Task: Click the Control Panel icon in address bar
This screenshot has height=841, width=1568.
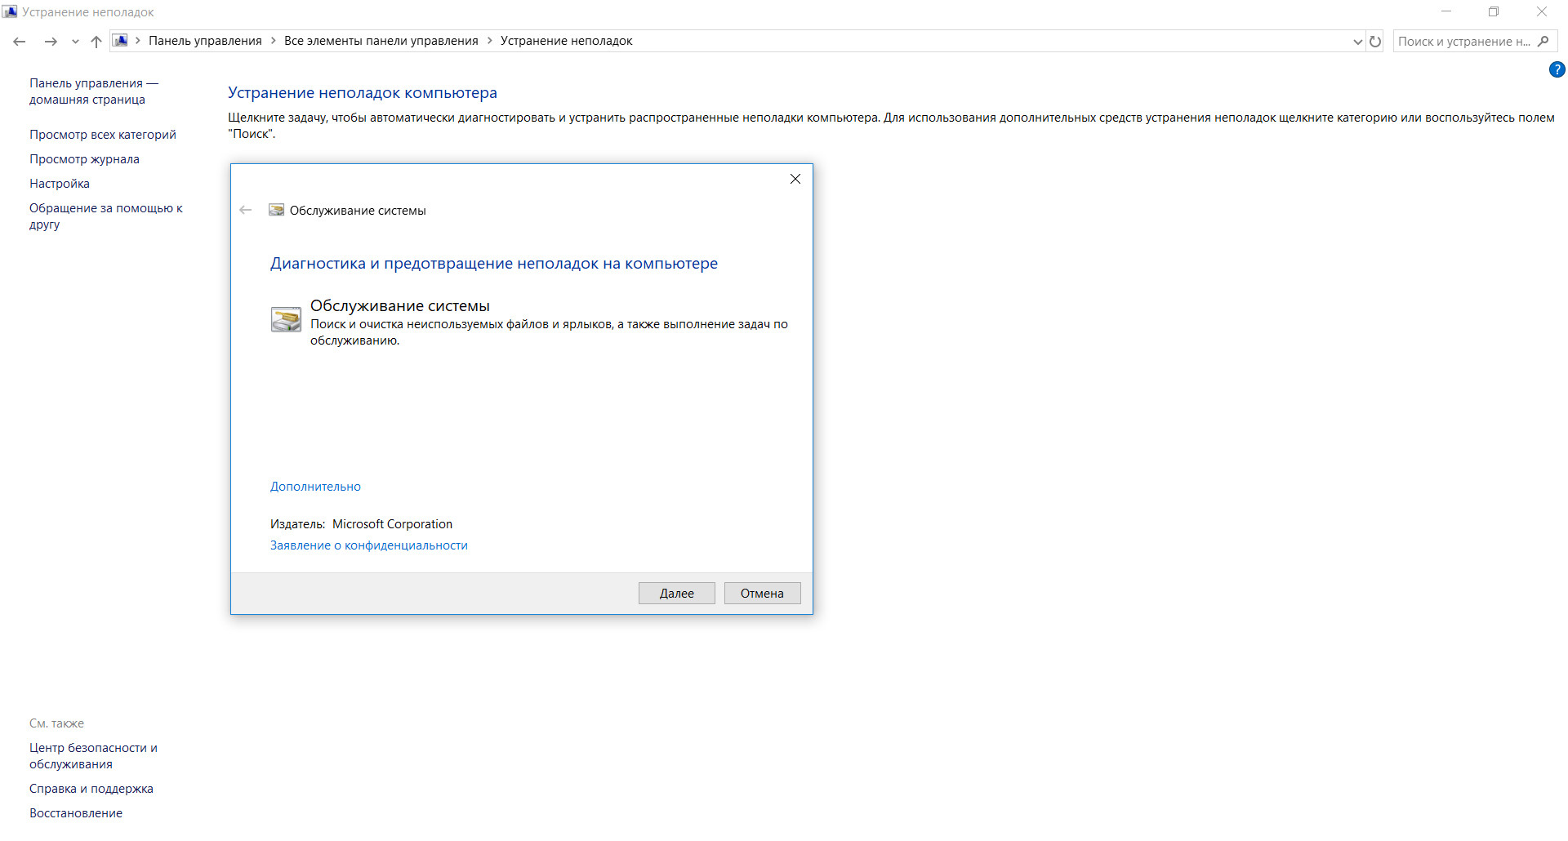Action: coord(120,41)
